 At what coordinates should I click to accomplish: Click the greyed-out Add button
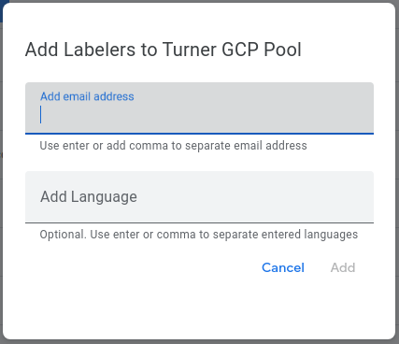click(343, 267)
